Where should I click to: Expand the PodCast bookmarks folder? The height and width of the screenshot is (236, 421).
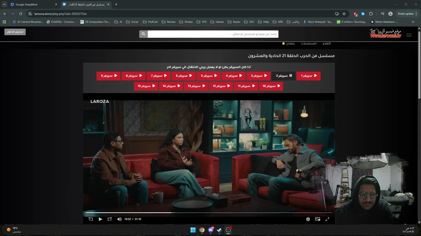pyautogui.click(x=151, y=22)
